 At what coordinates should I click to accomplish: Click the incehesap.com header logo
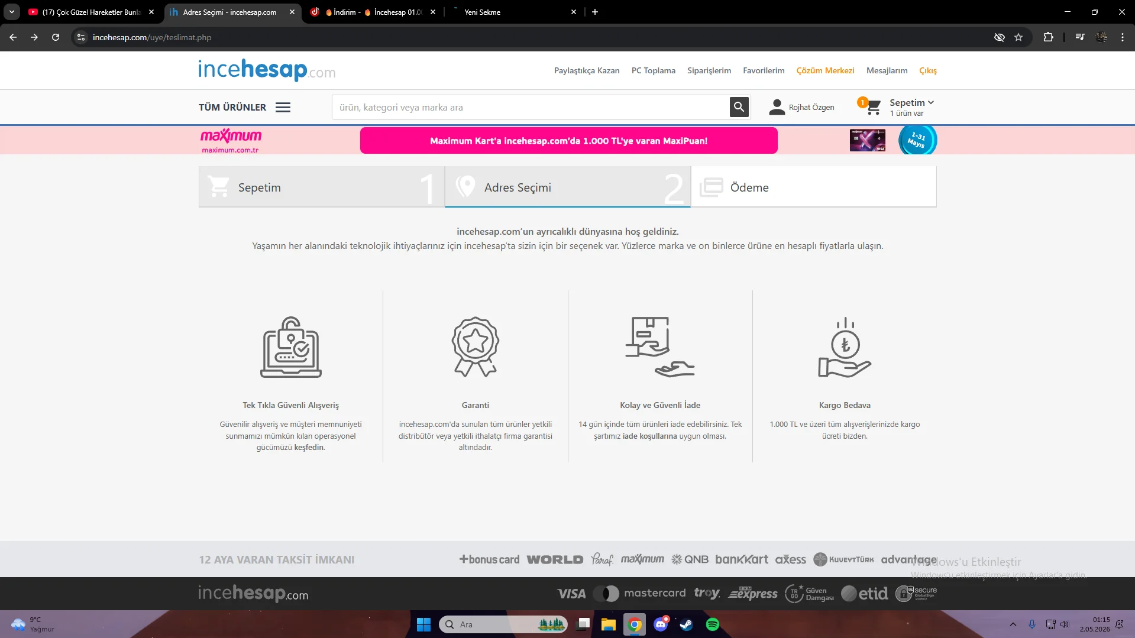point(267,70)
